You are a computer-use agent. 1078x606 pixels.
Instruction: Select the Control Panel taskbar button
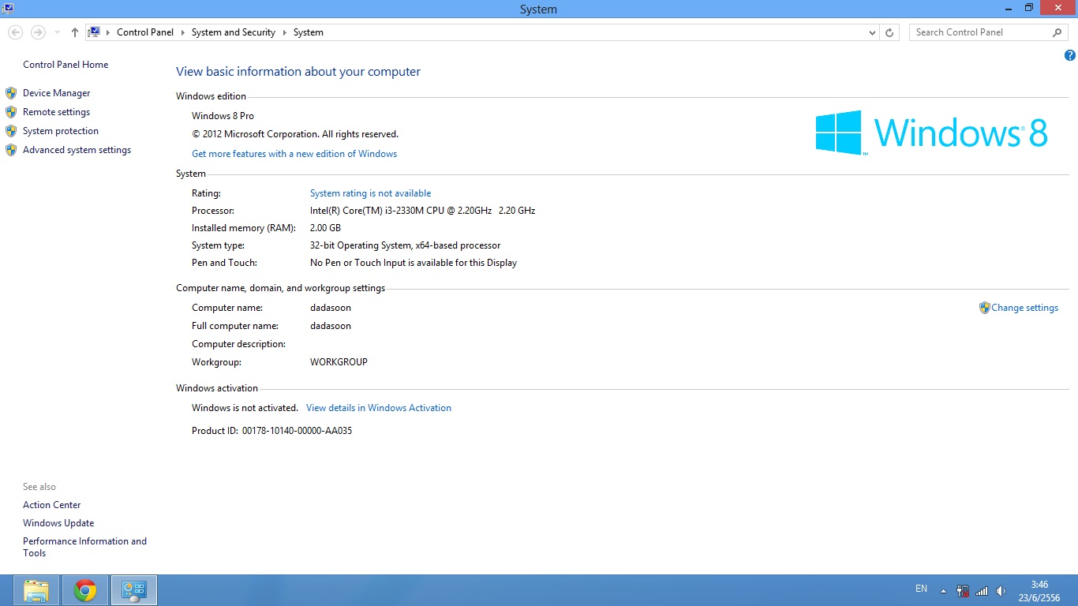[x=134, y=590]
